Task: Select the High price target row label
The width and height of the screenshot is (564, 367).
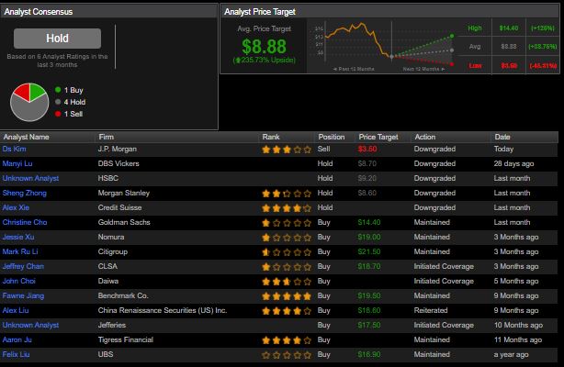Action: [474, 28]
